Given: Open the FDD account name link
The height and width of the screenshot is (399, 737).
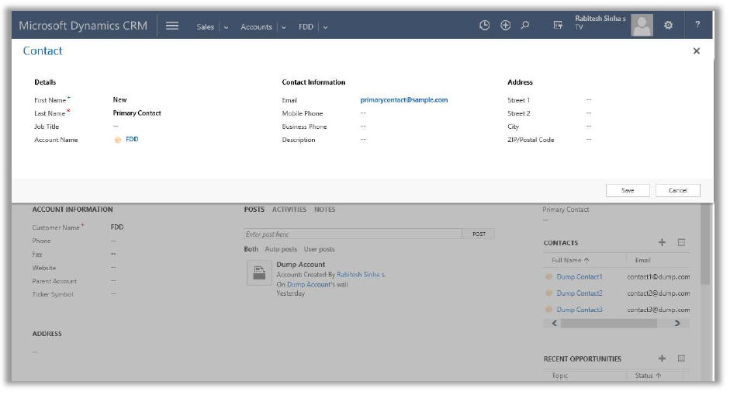Looking at the screenshot, I should 132,140.
